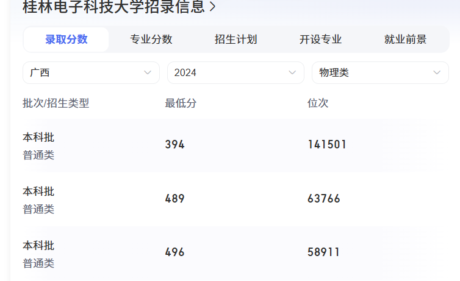
Task: Click the 位次 column header
Action: point(318,103)
